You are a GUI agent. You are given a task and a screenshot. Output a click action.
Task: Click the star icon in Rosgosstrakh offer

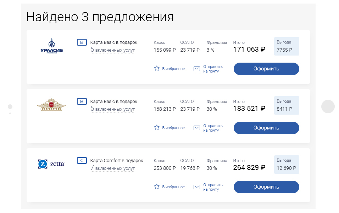(x=157, y=127)
